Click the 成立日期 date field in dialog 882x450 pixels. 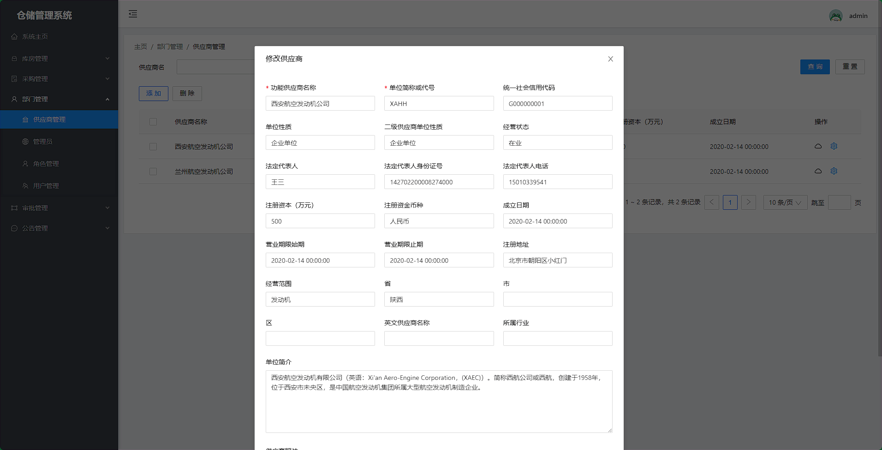click(558, 221)
